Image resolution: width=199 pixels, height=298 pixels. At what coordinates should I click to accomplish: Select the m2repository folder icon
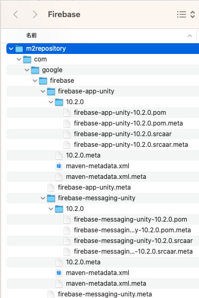click(19, 49)
